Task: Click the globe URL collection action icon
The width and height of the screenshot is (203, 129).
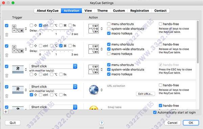Action: (x=94, y=90)
